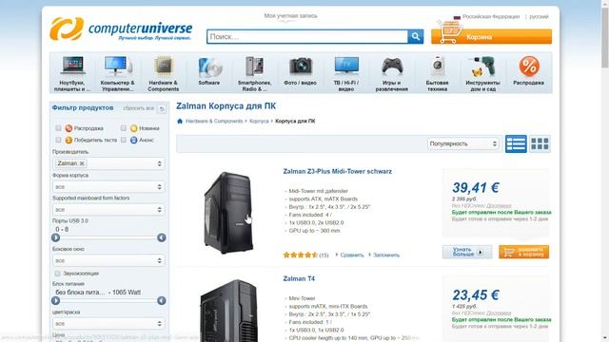Click the 39,41 € price text
The height and width of the screenshot is (342, 609).
[x=476, y=188]
